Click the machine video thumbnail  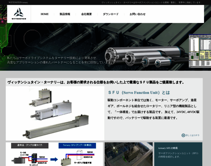pos(129,154)
